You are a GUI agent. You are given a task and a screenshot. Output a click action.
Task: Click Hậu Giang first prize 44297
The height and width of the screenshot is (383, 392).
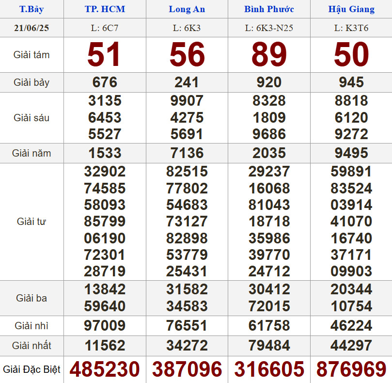click(351, 346)
